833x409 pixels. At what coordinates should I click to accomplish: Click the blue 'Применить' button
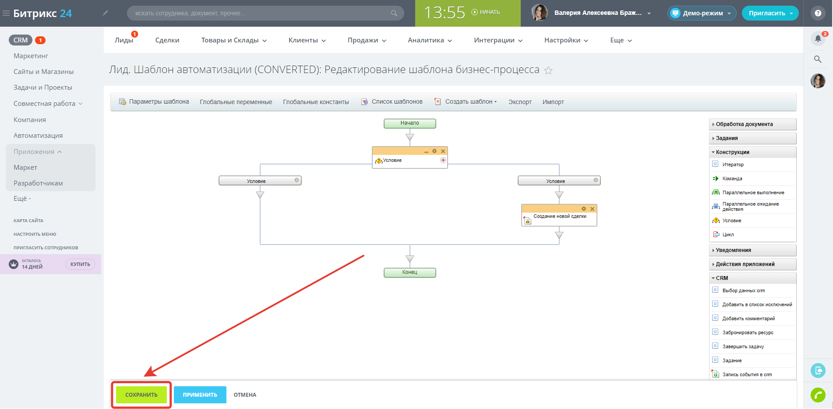pos(200,395)
